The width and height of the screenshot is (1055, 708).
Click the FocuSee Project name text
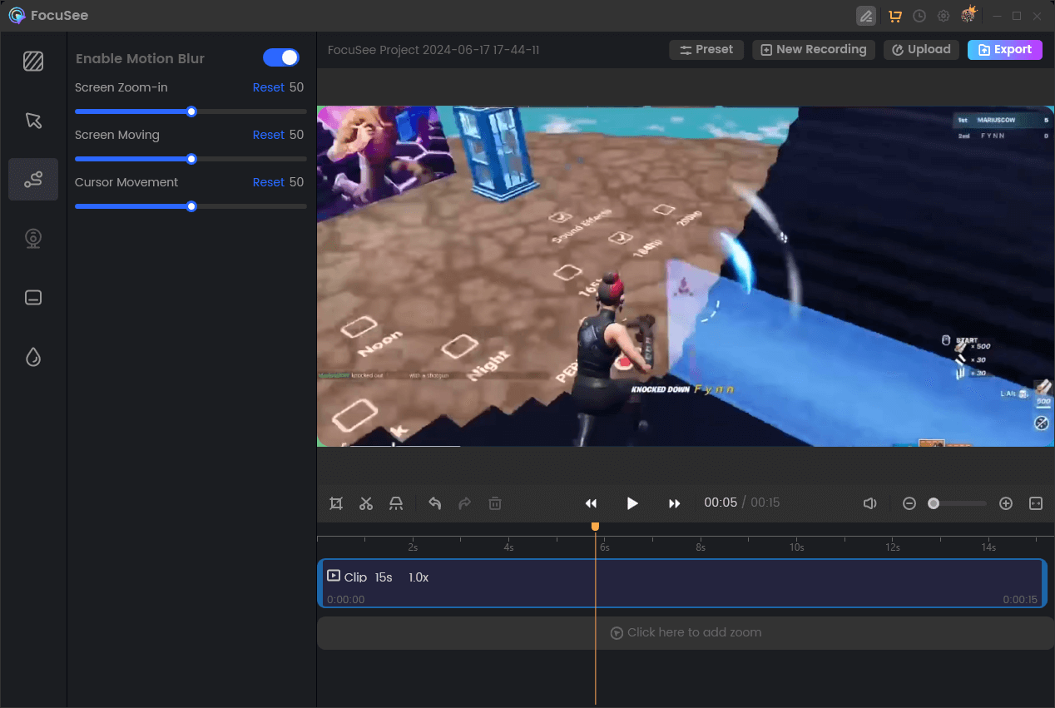tap(433, 50)
